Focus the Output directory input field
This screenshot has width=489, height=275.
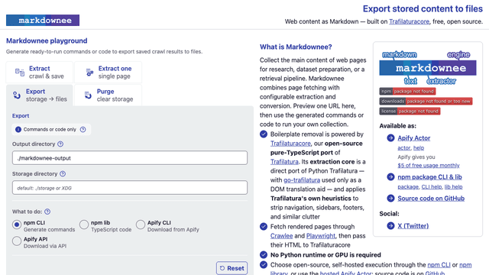130,158
